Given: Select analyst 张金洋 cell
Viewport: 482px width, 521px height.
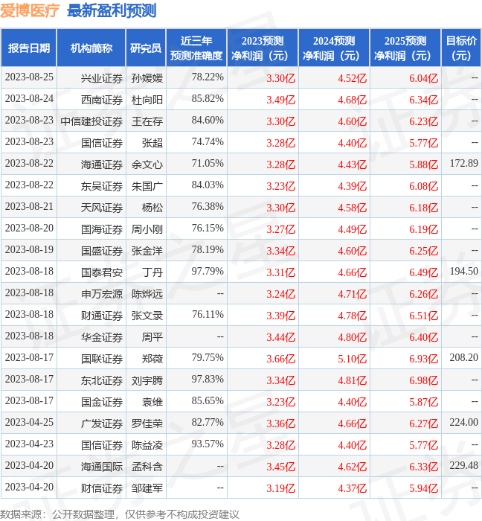Looking at the screenshot, I should (147, 252).
